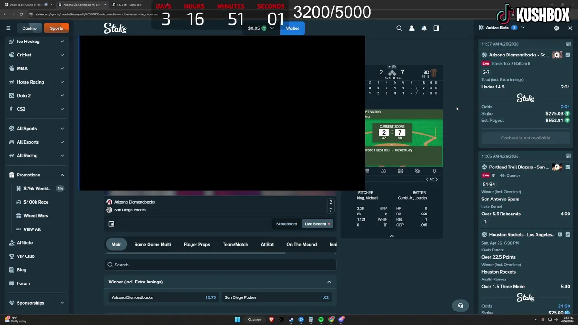The width and height of the screenshot is (578, 325).
Task: Open the notifications bell icon
Action: (424, 28)
